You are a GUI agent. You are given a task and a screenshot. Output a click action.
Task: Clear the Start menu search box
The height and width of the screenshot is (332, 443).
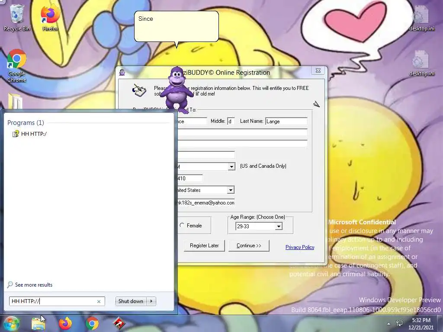coord(99,301)
